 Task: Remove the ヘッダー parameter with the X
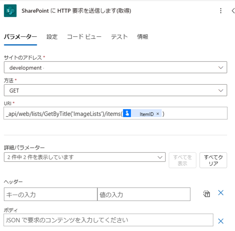[221, 193]
